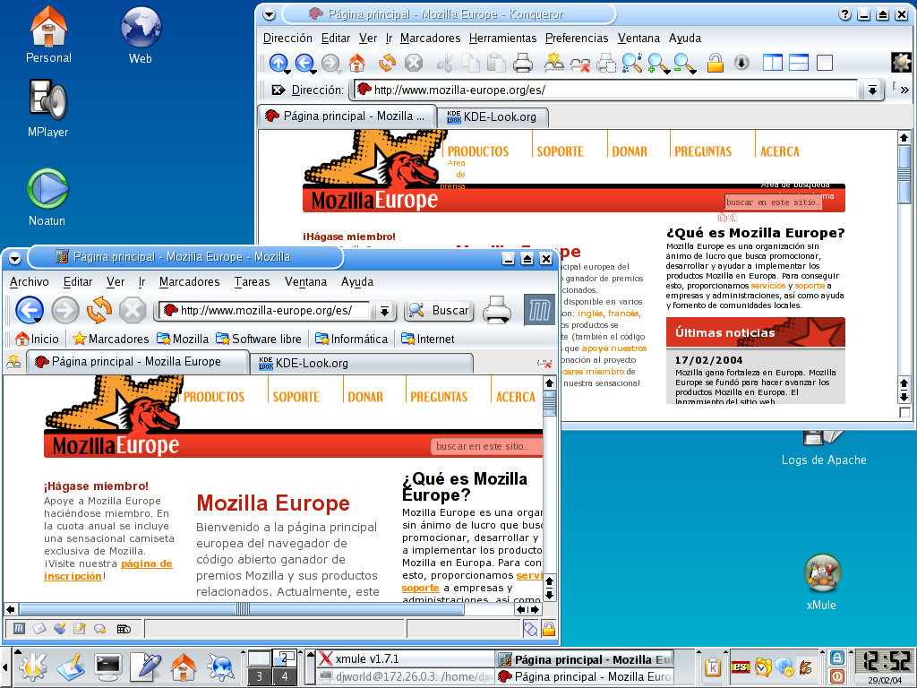
Task: Click the Buscar button in Mozilla
Action: point(439,310)
